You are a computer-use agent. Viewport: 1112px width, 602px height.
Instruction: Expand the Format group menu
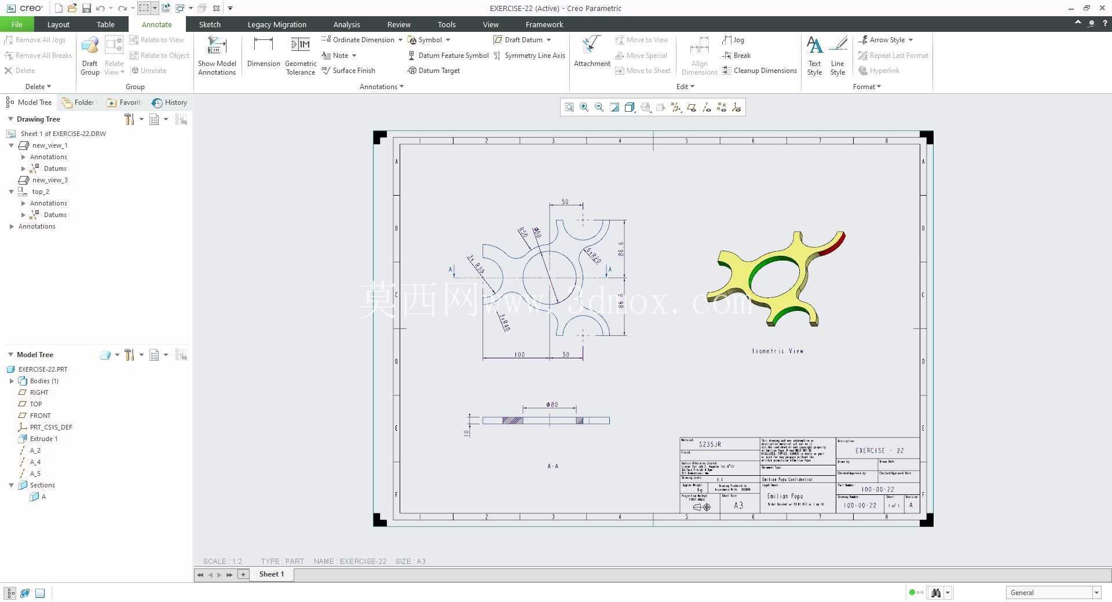tap(867, 87)
